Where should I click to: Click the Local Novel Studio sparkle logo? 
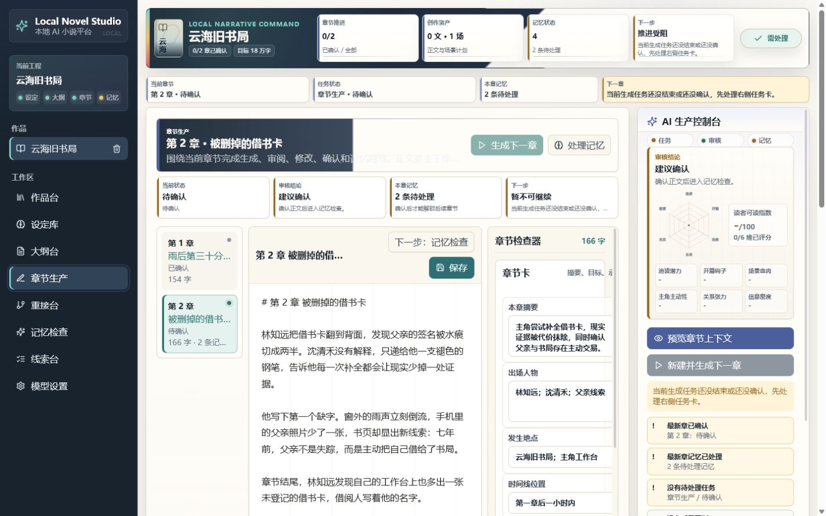coord(21,25)
